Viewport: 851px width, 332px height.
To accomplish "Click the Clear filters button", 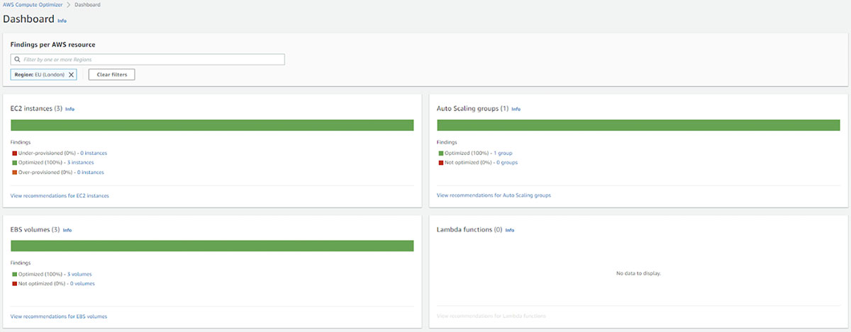I will [111, 74].
